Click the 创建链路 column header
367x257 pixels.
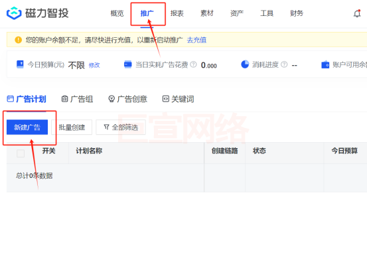tap(225, 151)
